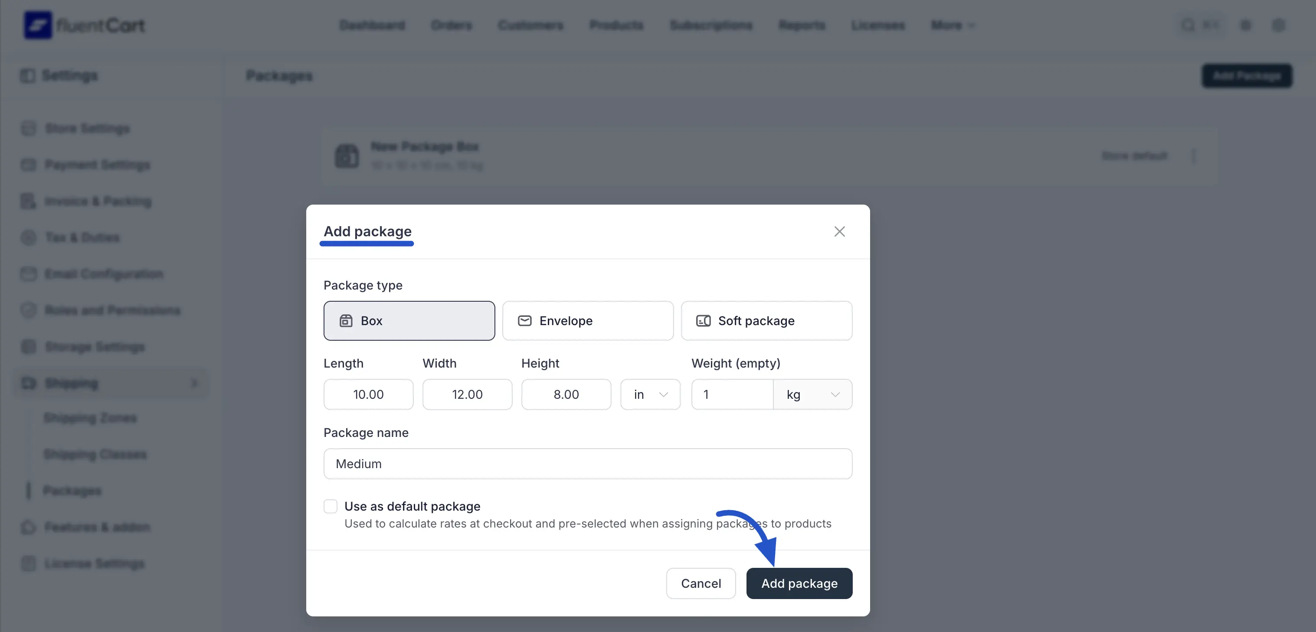
Task: Open Packages in sidebar
Action: click(x=72, y=491)
